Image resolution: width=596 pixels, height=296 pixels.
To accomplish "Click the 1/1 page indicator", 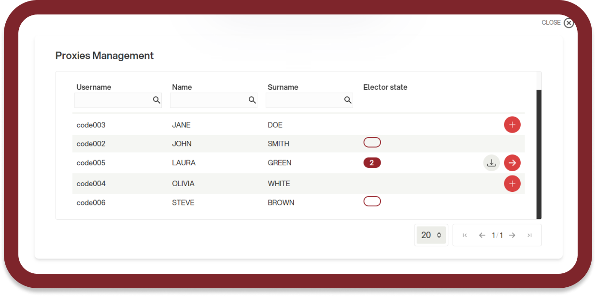I will 497,235.
